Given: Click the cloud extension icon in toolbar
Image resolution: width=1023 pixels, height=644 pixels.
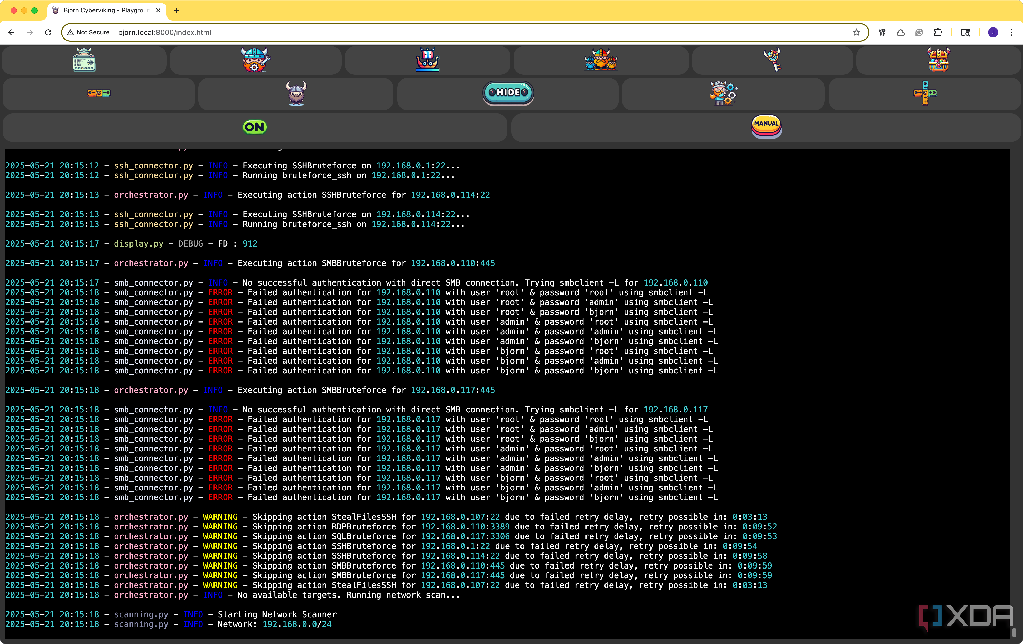Looking at the screenshot, I should click(901, 32).
